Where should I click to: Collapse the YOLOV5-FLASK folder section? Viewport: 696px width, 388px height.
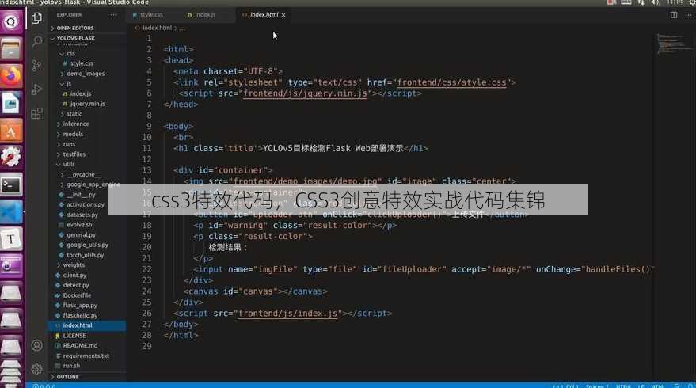(x=74, y=38)
